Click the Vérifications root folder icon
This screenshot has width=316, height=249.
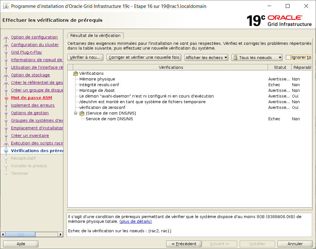76,74
